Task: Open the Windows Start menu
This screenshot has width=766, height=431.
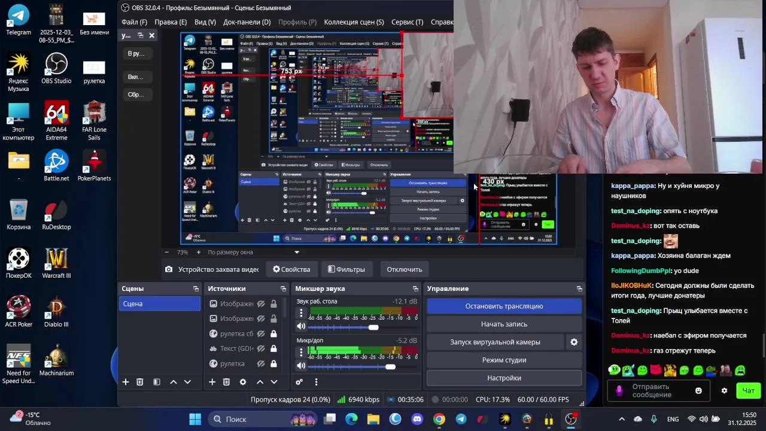Action: pos(195,419)
